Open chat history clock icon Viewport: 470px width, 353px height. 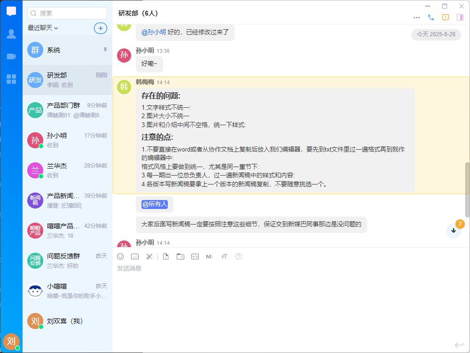point(446,17)
